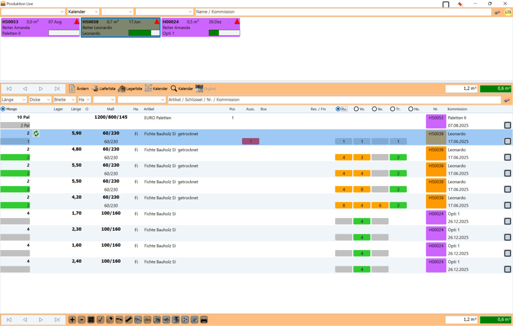Click the -lfm icon in bottom toolbar

click(x=147, y=320)
